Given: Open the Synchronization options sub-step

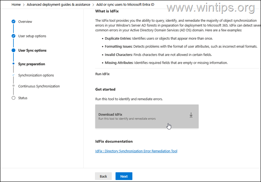Looking at the screenshot, I should pos(36,75).
